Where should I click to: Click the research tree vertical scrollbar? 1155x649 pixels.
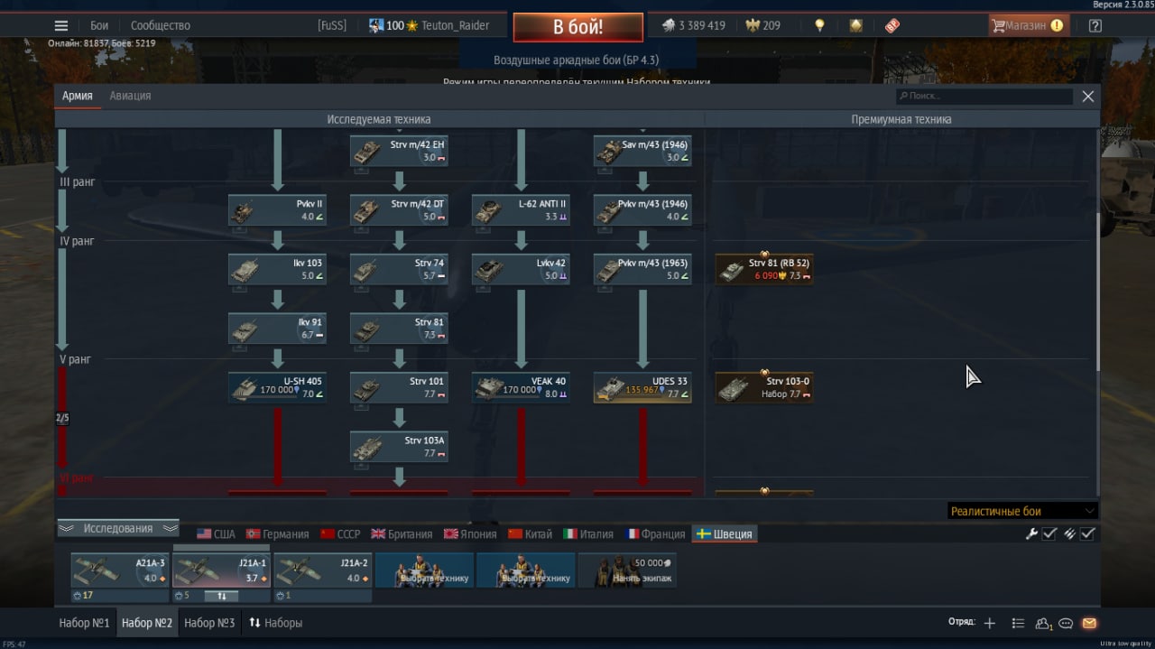point(1097,292)
